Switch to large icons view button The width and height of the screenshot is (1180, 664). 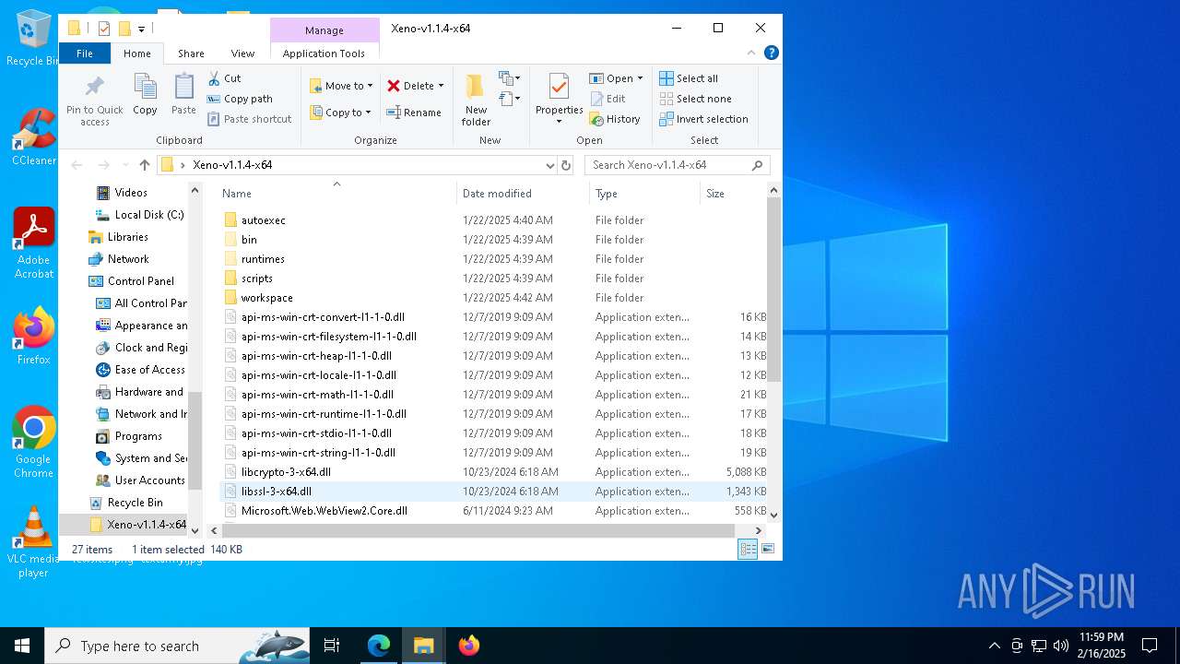coord(767,549)
